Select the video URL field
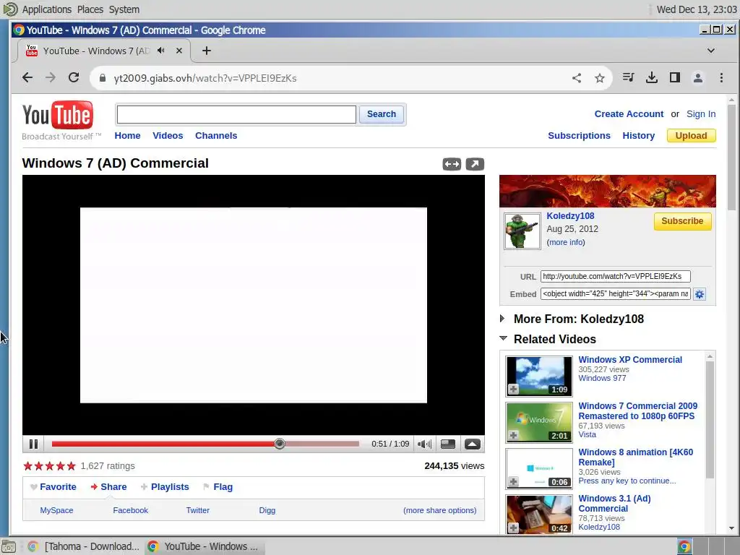 tap(616, 277)
